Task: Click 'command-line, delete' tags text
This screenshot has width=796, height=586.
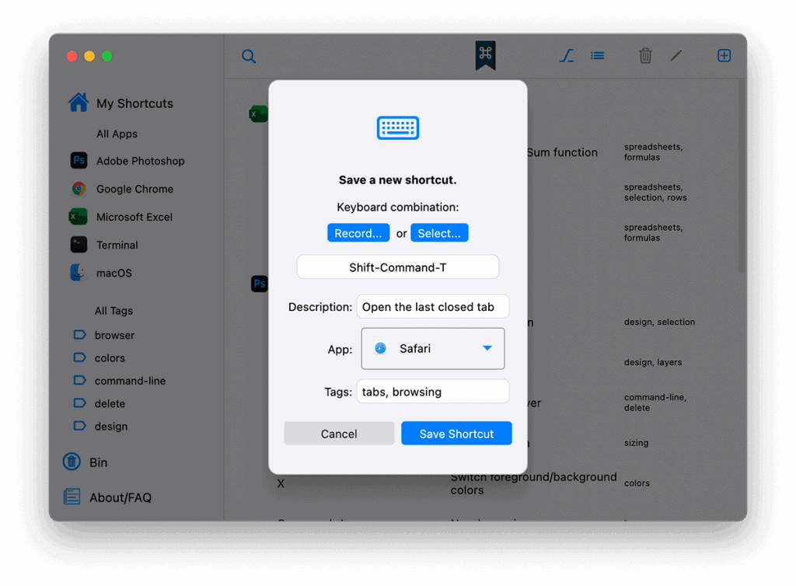Action: 655,403
